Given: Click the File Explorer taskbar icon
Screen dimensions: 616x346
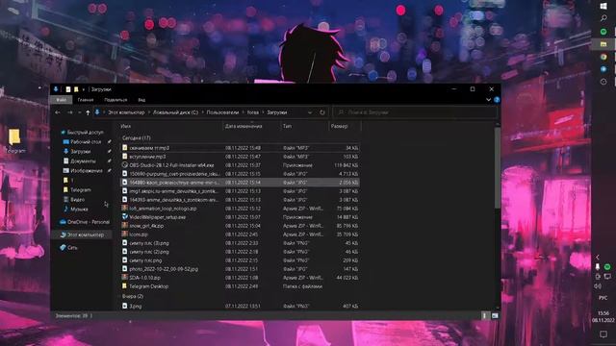Looking at the screenshot, I should tap(603, 44).
